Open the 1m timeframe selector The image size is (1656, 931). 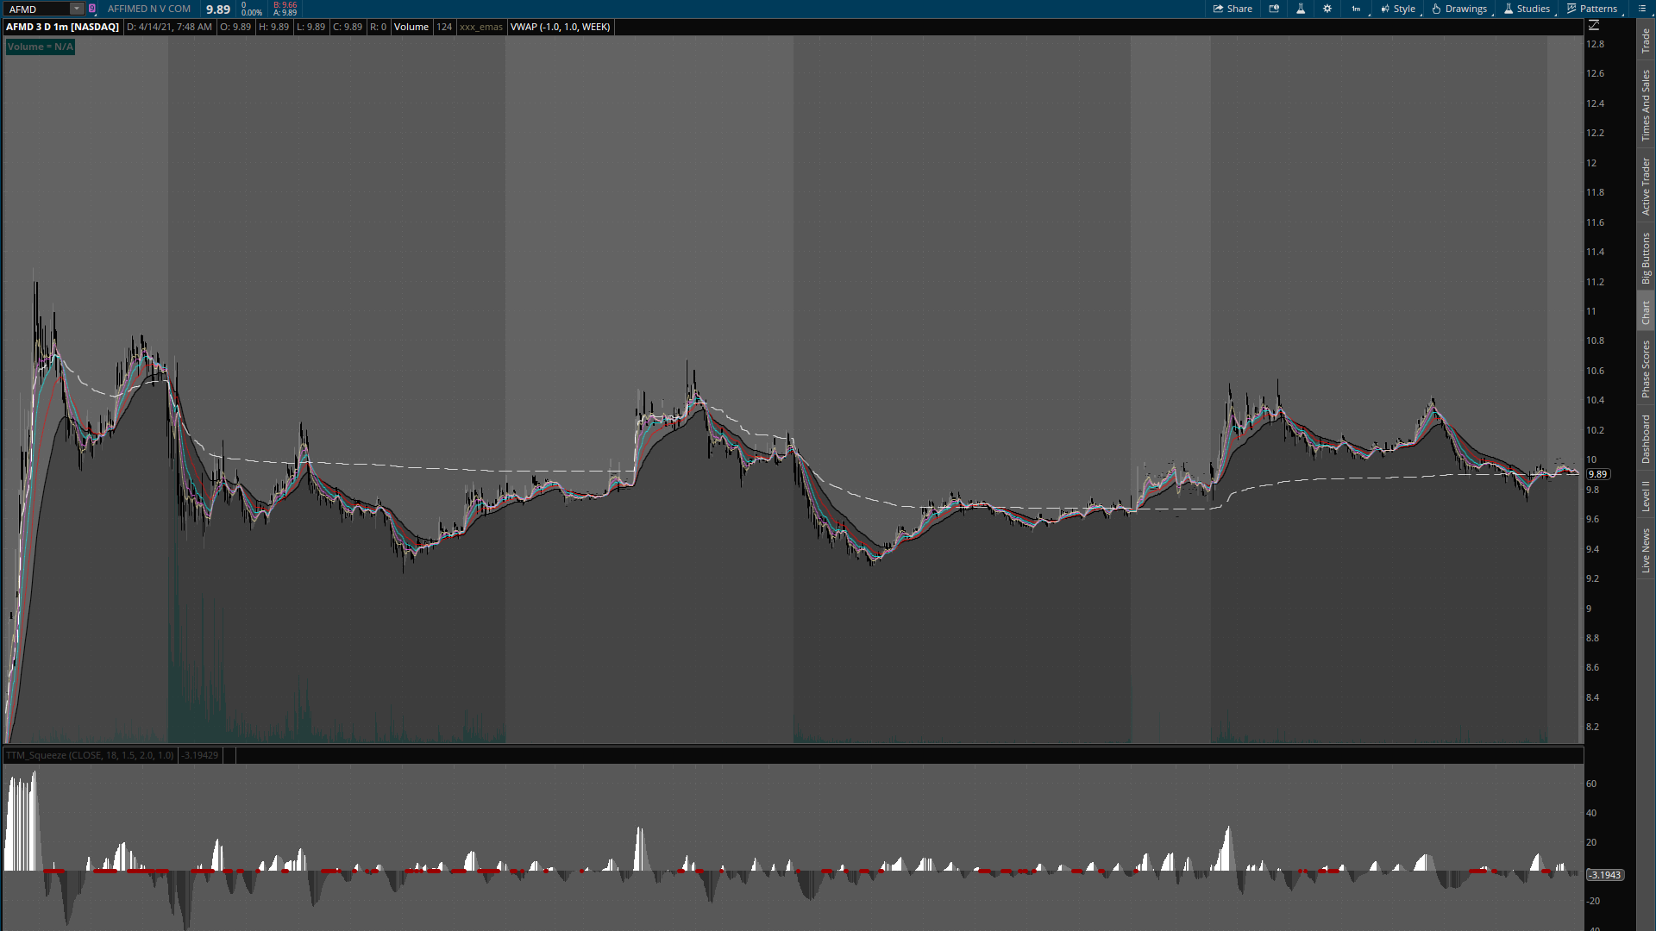click(x=1356, y=9)
